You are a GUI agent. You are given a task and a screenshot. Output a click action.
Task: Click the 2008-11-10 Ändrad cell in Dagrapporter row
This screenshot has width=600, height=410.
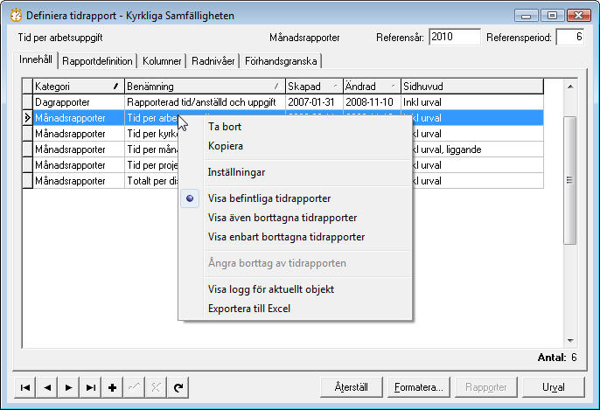372,102
